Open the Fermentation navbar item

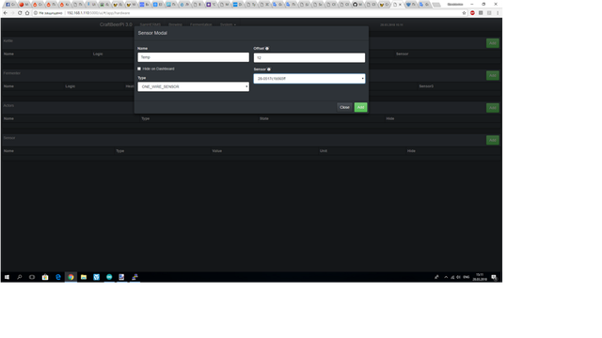(200, 24)
